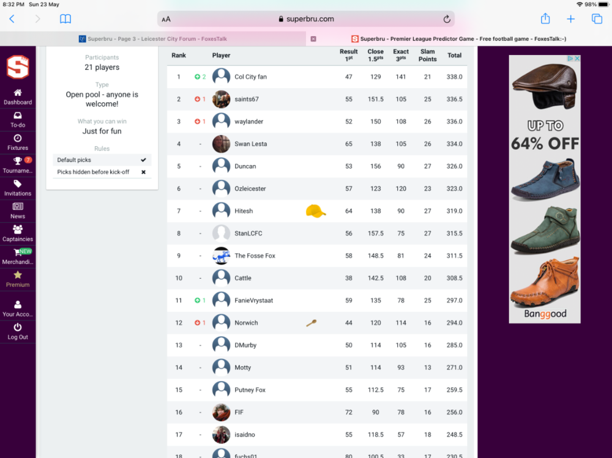Open the Dashboard sidebar item
Image resolution: width=612 pixels, height=458 pixels.
(x=18, y=97)
